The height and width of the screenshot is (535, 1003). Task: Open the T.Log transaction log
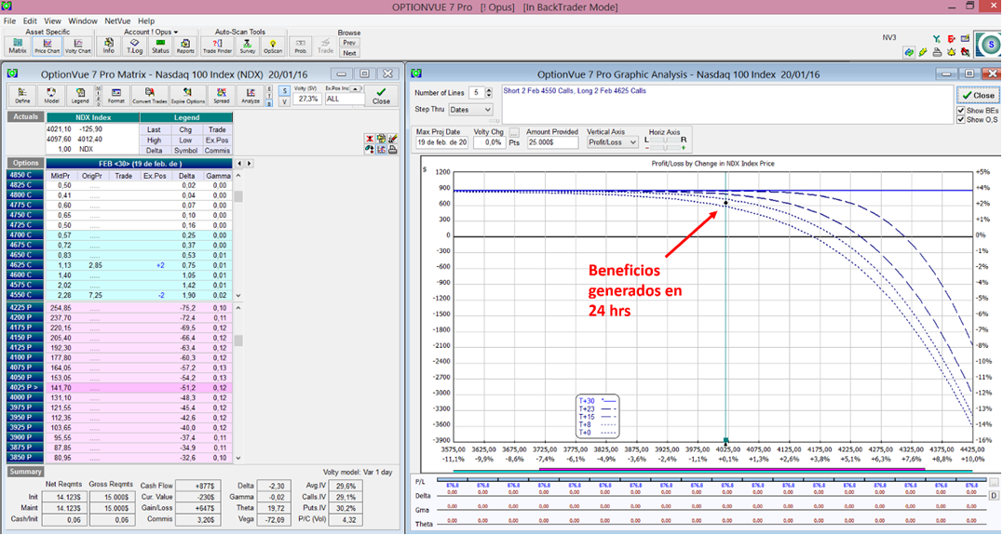click(134, 47)
